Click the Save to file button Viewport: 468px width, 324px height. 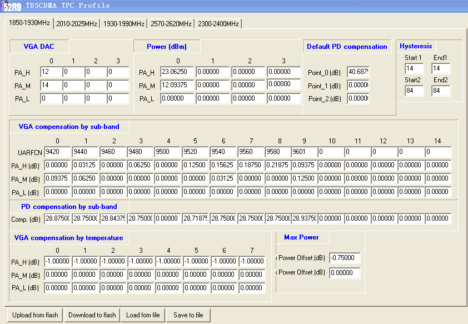[x=188, y=315]
